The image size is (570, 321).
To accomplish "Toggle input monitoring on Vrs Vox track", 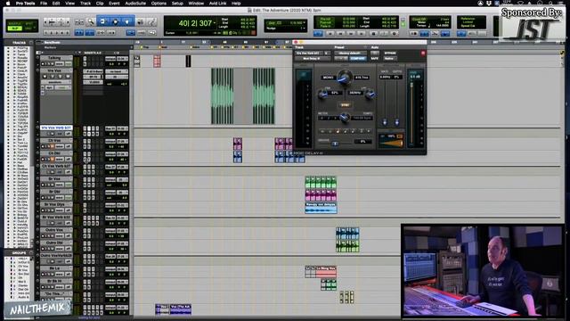I will (53, 77).
